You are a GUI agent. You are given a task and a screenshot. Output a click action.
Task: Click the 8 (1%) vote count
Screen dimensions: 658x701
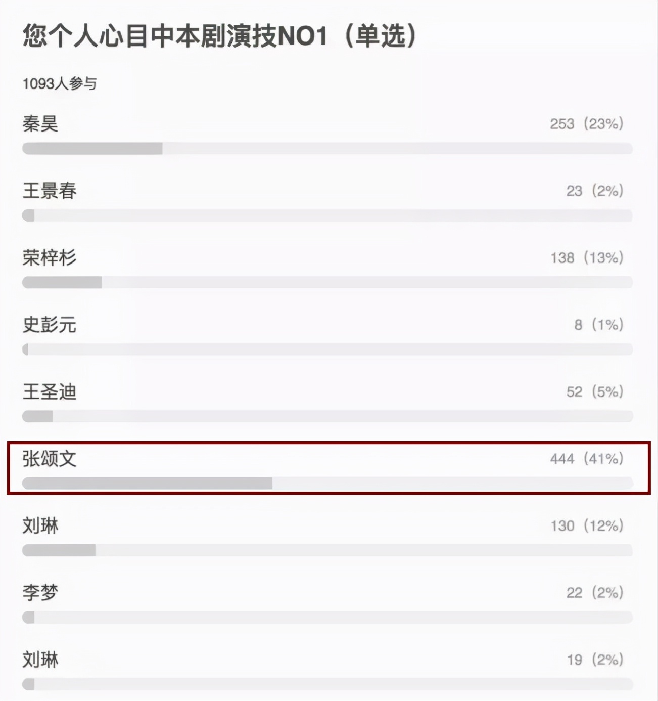click(x=599, y=325)
